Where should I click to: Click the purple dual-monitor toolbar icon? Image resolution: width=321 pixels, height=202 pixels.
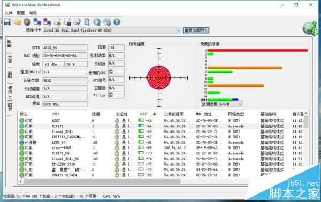click(x=47, y=22)
